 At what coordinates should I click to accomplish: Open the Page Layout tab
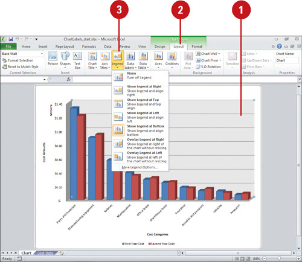pyautogui.click(x=65, y=46)
